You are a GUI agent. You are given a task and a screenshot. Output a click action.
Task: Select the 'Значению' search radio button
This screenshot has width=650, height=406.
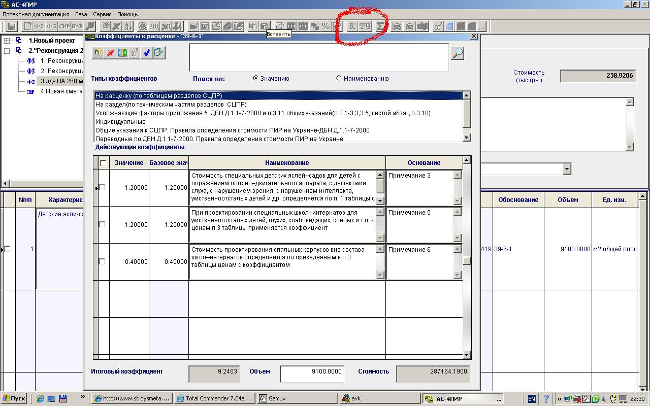coord(255,79)
